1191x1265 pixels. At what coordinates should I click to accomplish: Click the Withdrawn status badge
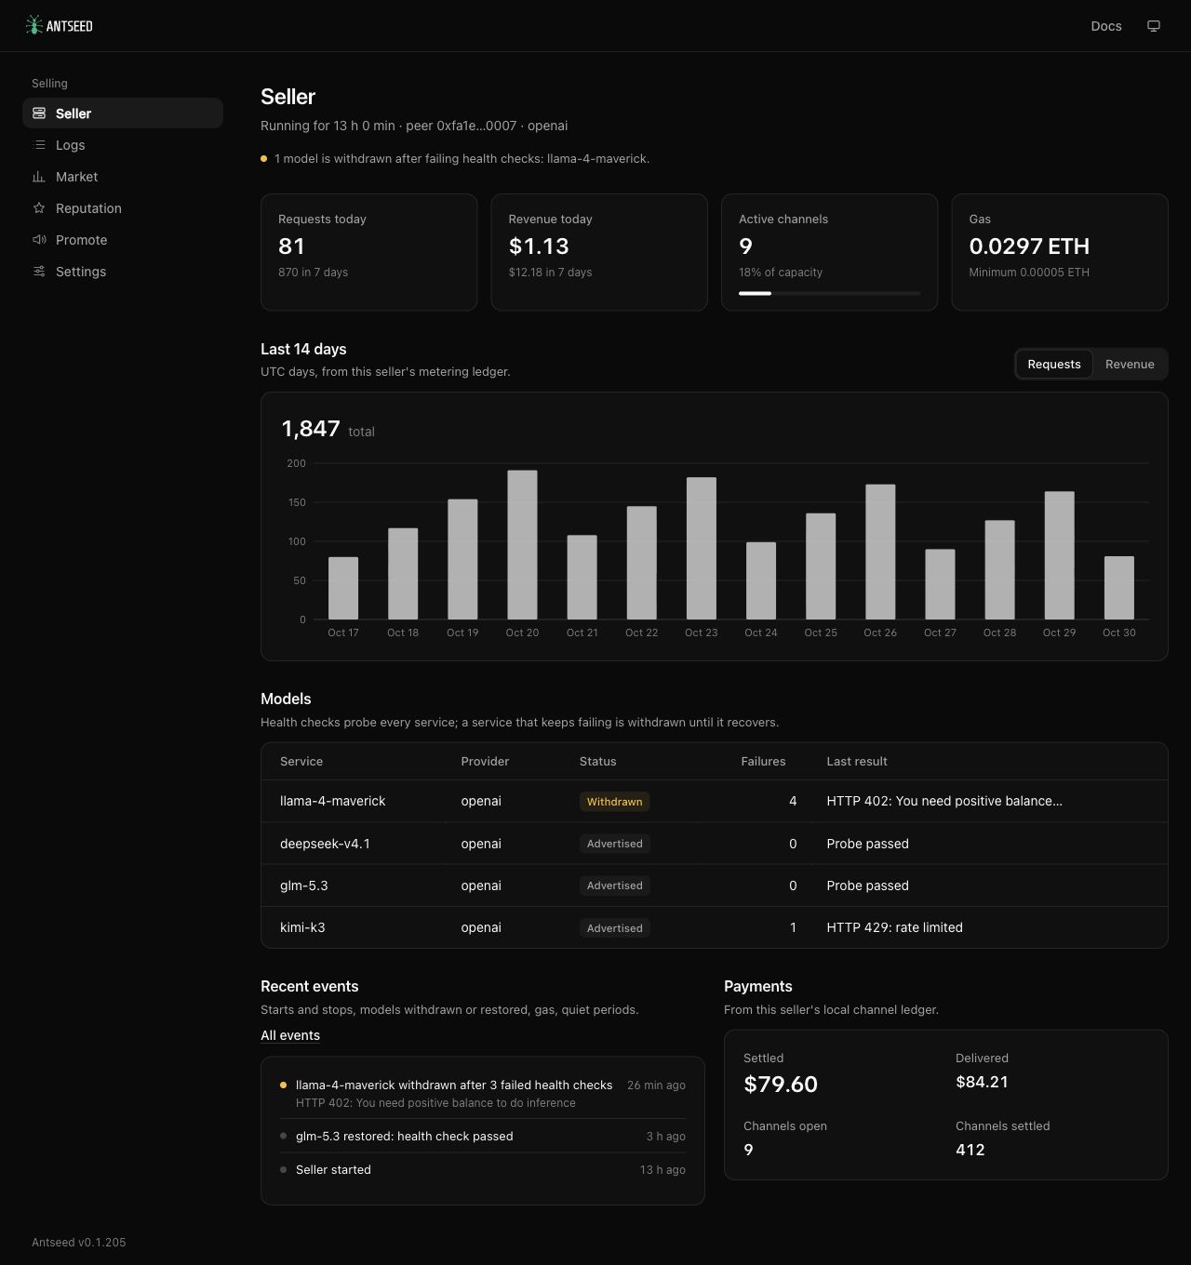coord(614,802)
